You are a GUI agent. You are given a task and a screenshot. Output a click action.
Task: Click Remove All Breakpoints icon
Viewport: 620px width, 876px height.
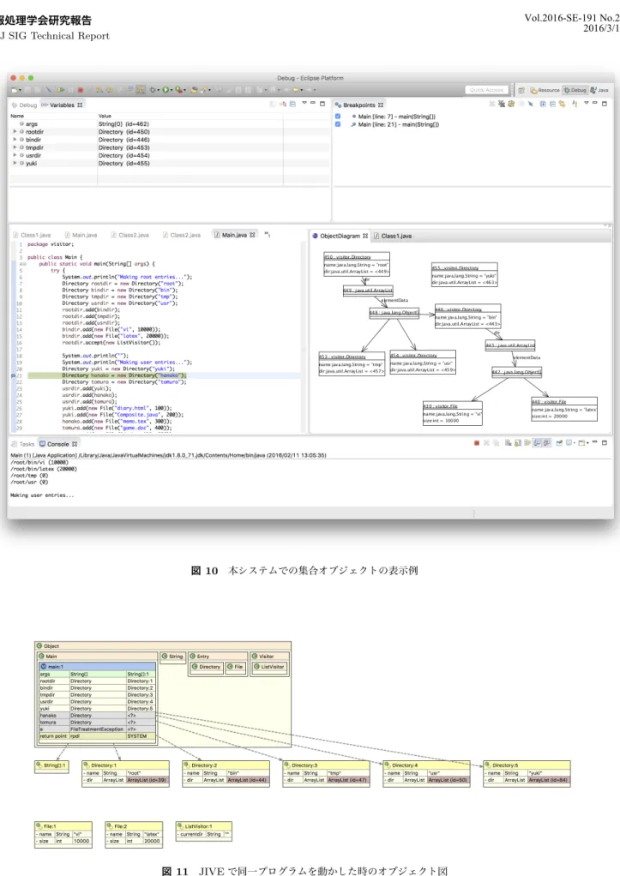pyautogui.click(x=502, y=104)
